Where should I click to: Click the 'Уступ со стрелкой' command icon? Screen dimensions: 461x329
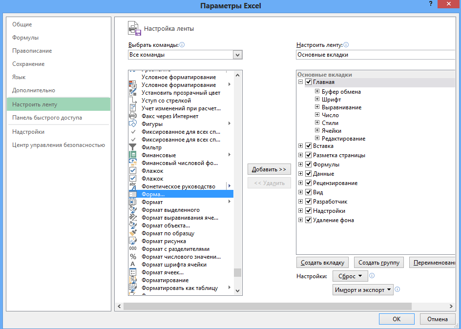pos(133,101)
